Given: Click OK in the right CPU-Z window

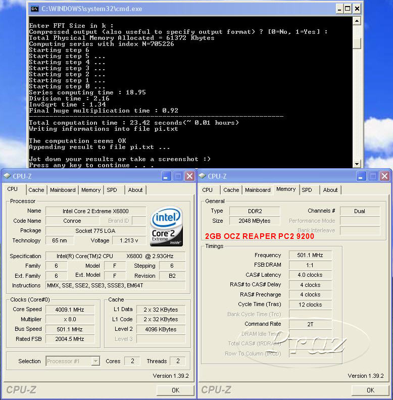Looking at the screenshot, I should [370, 390].
